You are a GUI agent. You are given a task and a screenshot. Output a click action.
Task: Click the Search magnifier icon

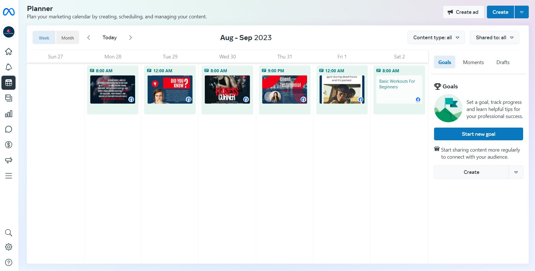pos(9,233)
